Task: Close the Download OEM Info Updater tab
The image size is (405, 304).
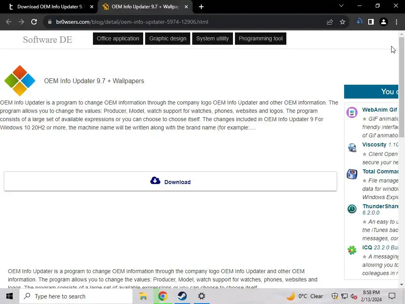Action: pos(92,7)
